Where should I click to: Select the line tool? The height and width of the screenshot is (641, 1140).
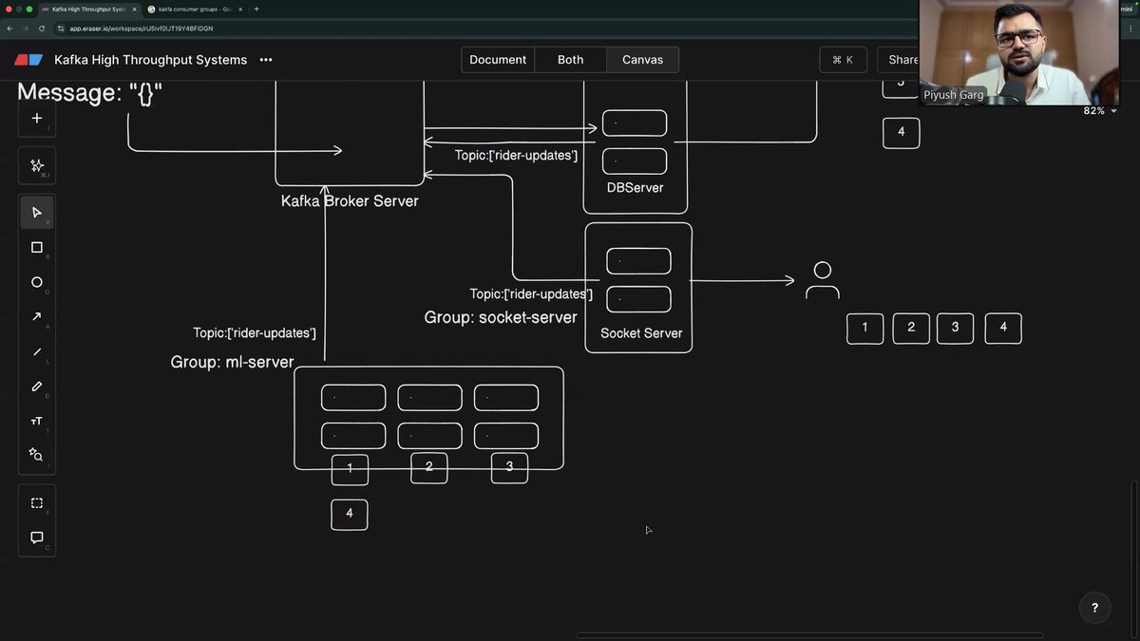[x=37, y=351]
